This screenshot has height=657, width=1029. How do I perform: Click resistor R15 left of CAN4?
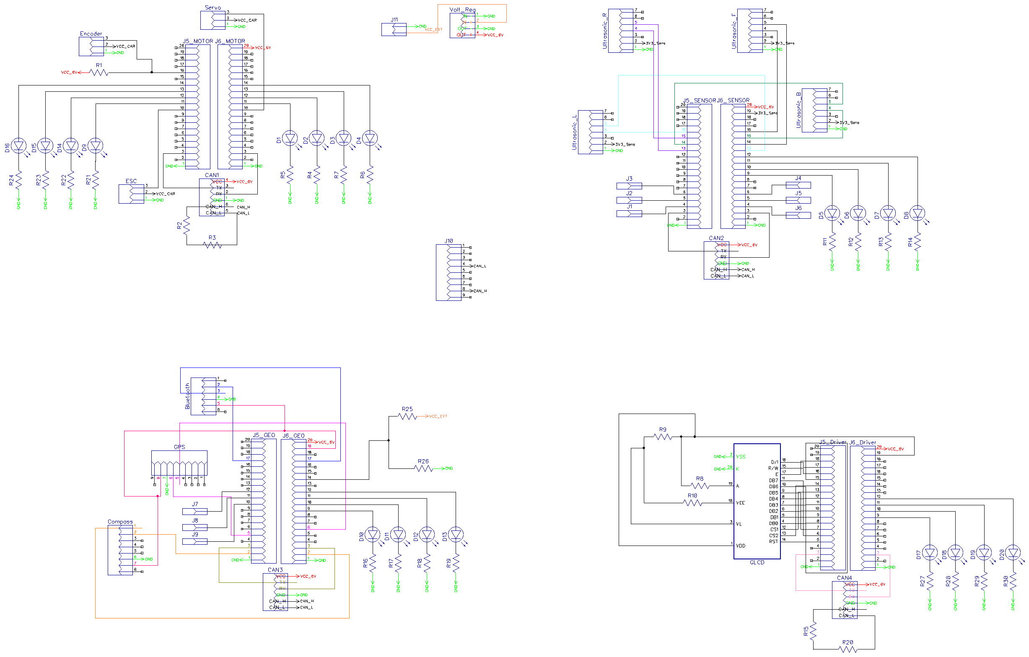[813, 631]
